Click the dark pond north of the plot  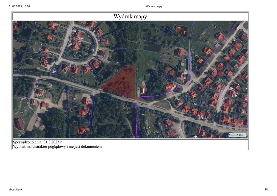pos(152,47)
